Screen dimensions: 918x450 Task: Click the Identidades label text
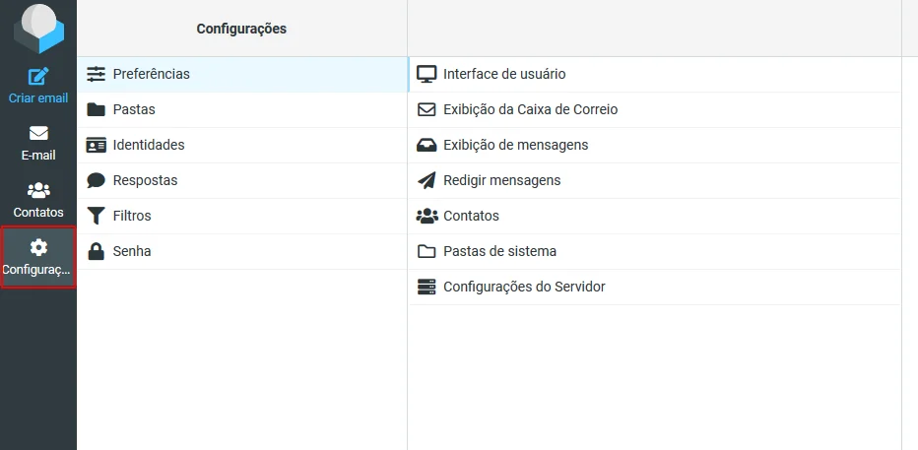click(149, 145)
